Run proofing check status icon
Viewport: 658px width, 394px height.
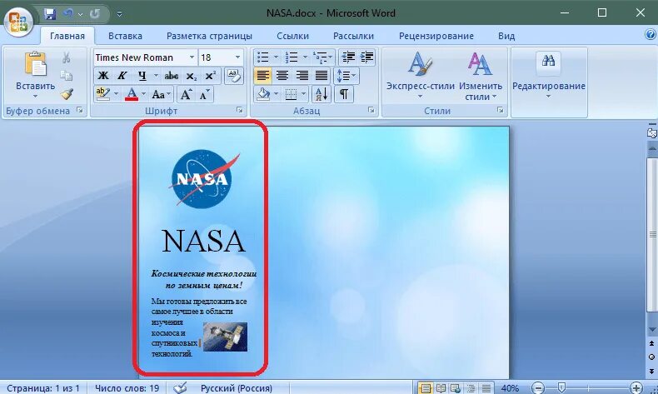[x=180, y=388]
